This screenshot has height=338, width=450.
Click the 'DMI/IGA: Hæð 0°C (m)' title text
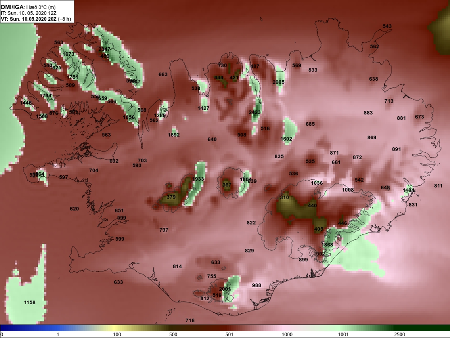[28, 7]
